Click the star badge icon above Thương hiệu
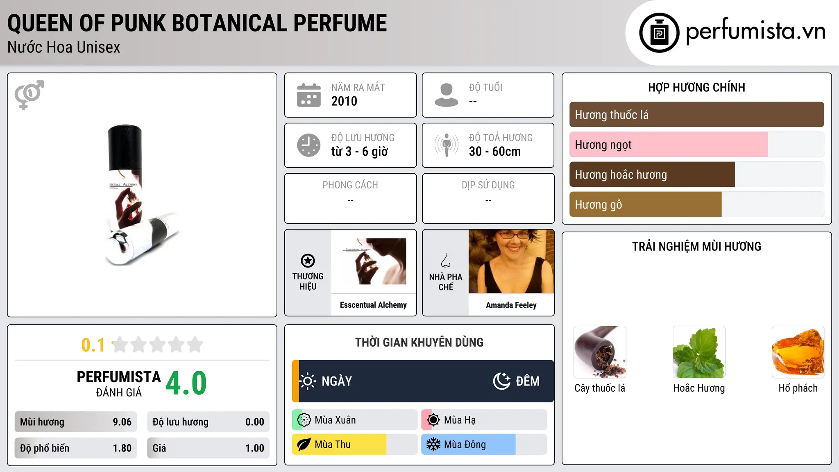 pyautogui.click(x=308, y=261)
